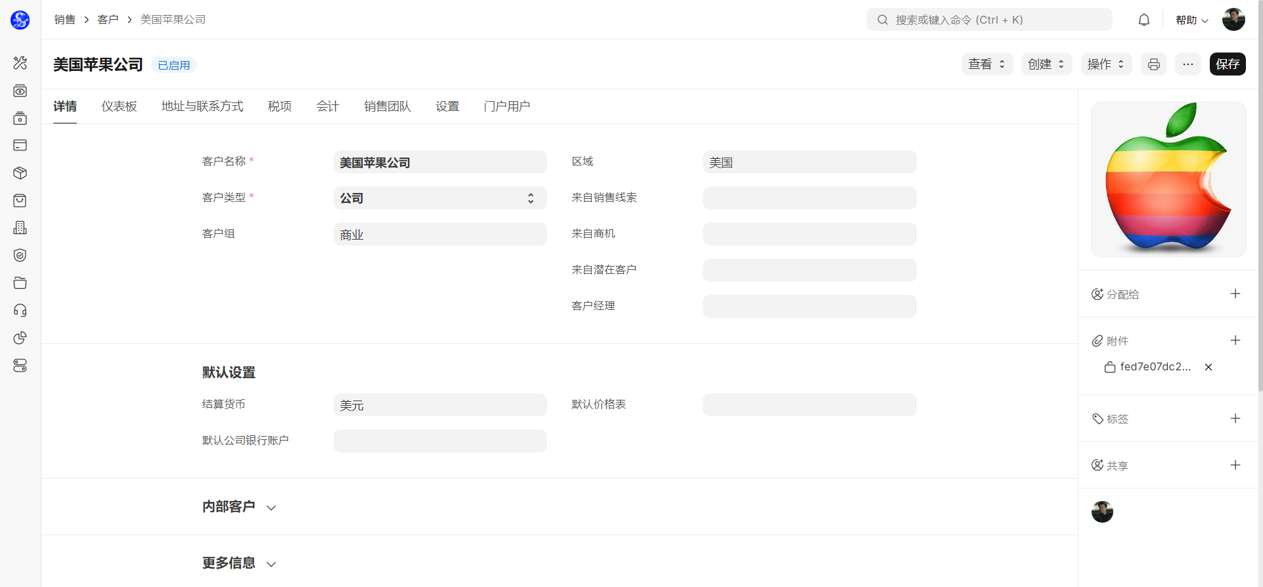Click the user avatar in top bar
This screenshot has height=587, width=1263.
tap(1233, 20)
